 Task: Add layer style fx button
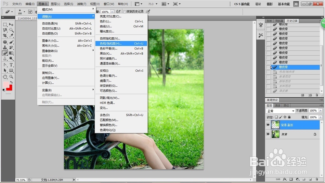[x=285, y=179]
